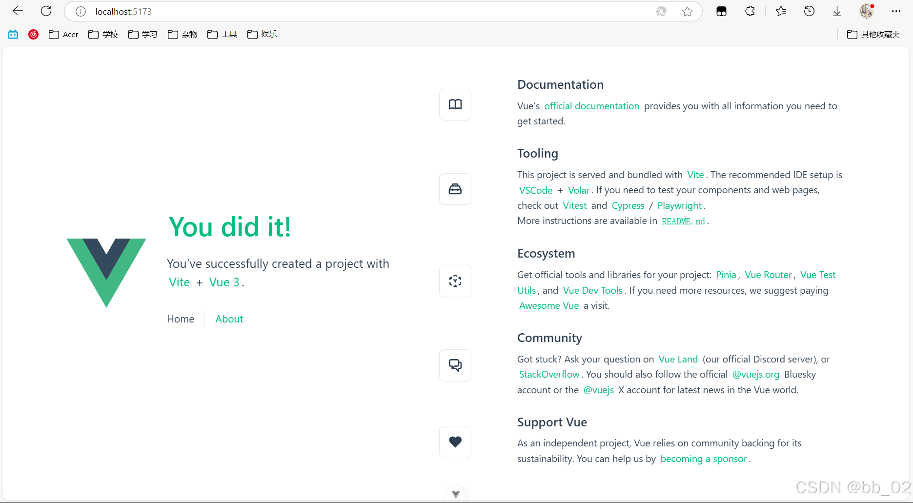This screenshot has width=913, height=503.
Task: Click the Tooling heading
Action: pos(538,154)
